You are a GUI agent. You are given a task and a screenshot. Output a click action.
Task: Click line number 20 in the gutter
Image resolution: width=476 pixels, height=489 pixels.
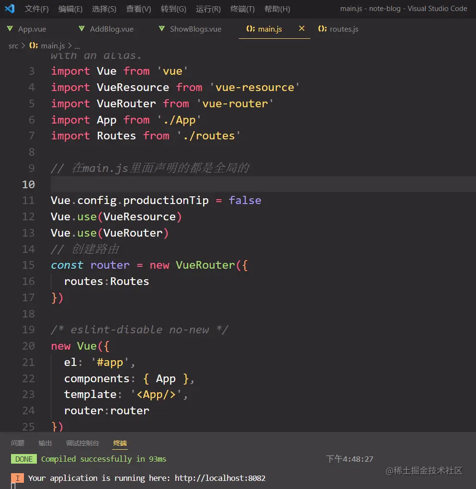coord(28,346)
